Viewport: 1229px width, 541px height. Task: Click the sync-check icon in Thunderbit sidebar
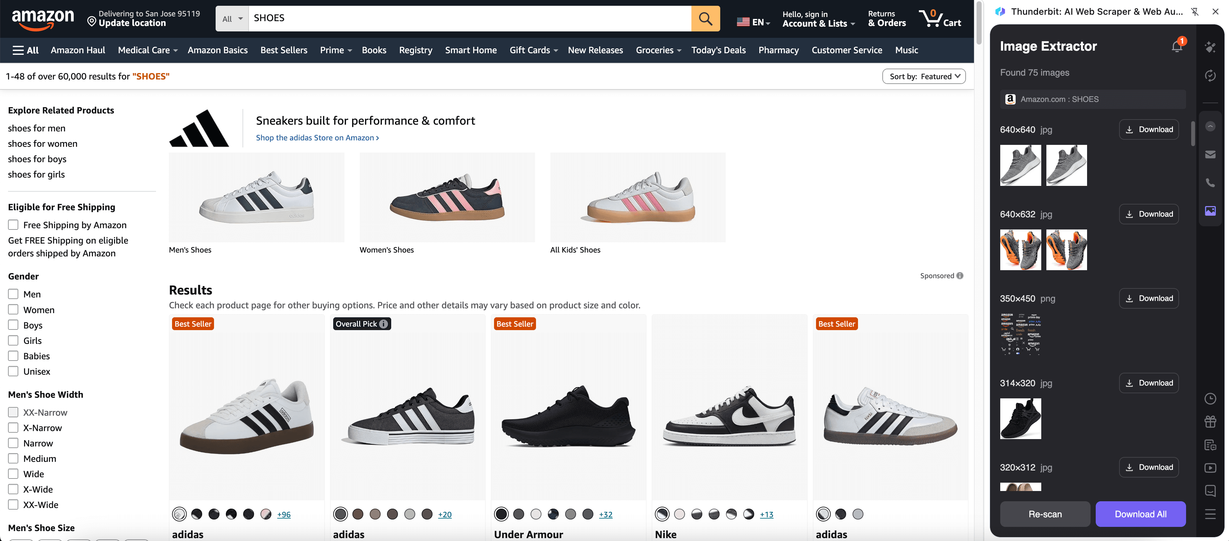(1210, 75)
